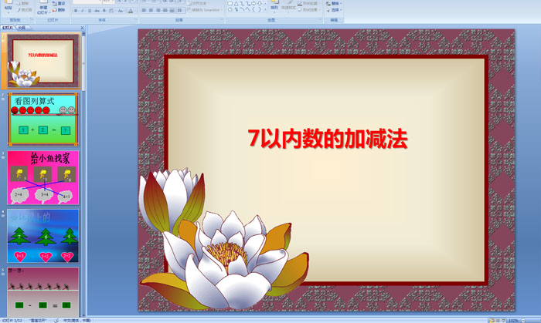Open the clipboard group dialog launcher
541x323 pixels.
(x=32, y=20)
